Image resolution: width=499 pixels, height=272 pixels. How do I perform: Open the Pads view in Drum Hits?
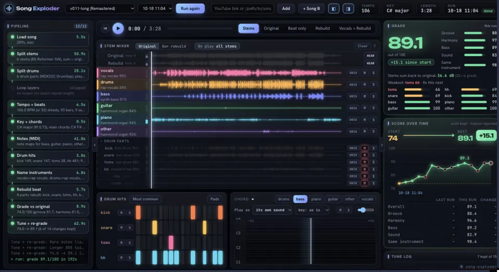[x=215, y=199]
